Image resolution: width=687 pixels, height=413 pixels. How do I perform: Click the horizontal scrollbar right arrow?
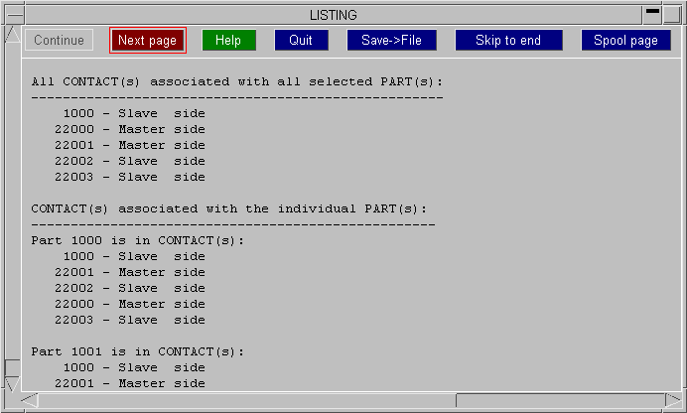pyautogui.click(x=673, y=400)
